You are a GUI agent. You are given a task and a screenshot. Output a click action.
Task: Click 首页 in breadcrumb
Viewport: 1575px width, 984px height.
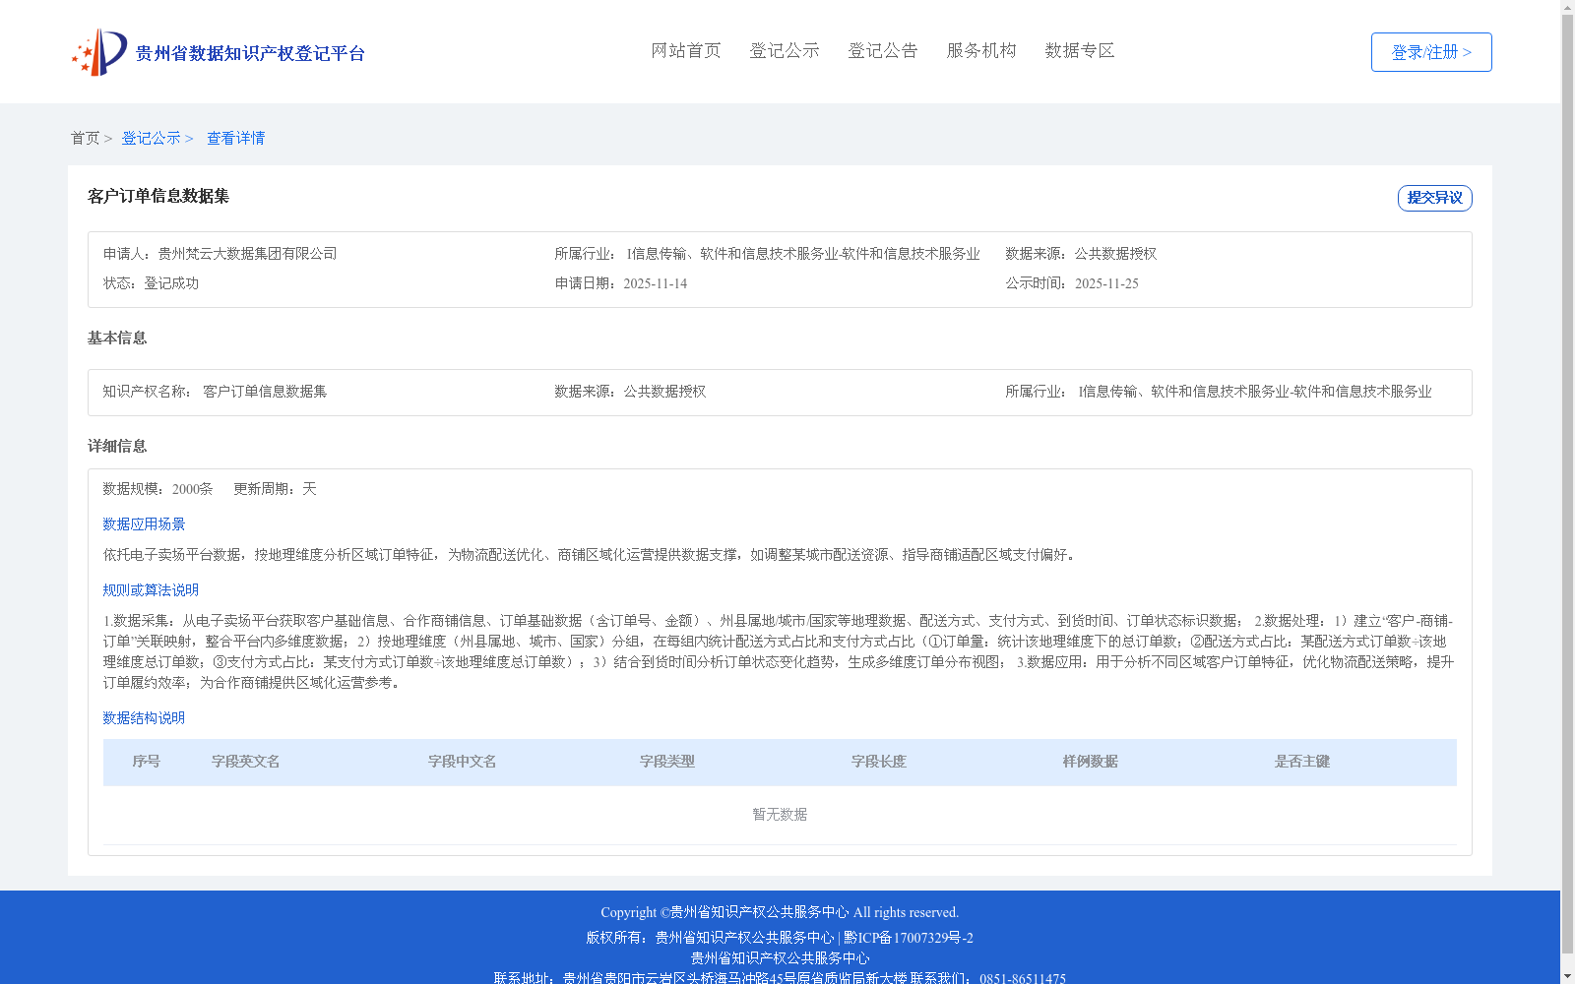(85, 138)
